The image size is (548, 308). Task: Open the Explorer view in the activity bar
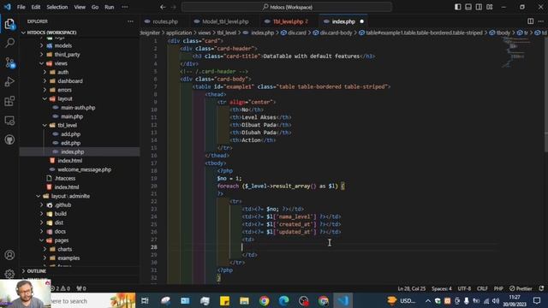(x=9, y=25)
